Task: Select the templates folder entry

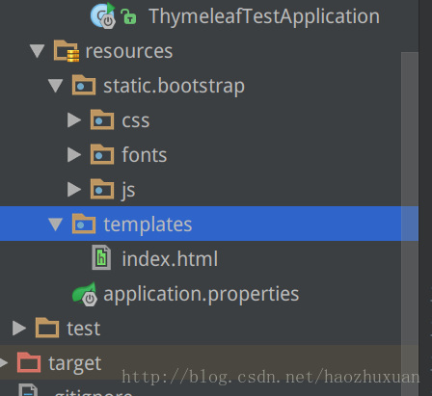Action: [x=209, y=224]
